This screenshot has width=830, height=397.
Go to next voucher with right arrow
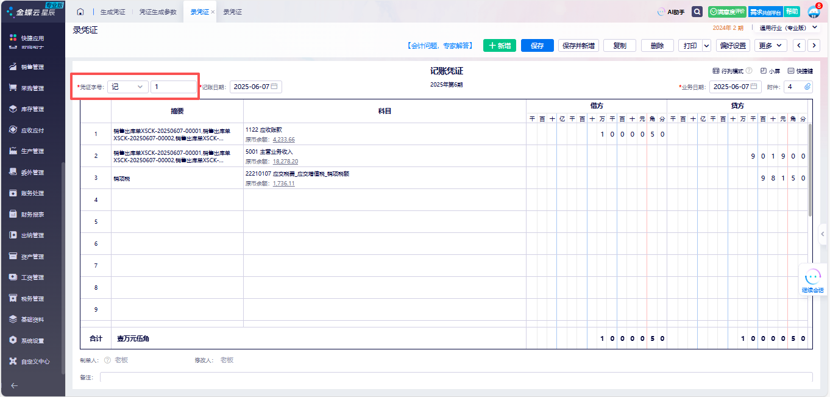point(814,46)
